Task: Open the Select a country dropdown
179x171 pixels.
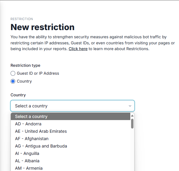Action: click(73, 106)
